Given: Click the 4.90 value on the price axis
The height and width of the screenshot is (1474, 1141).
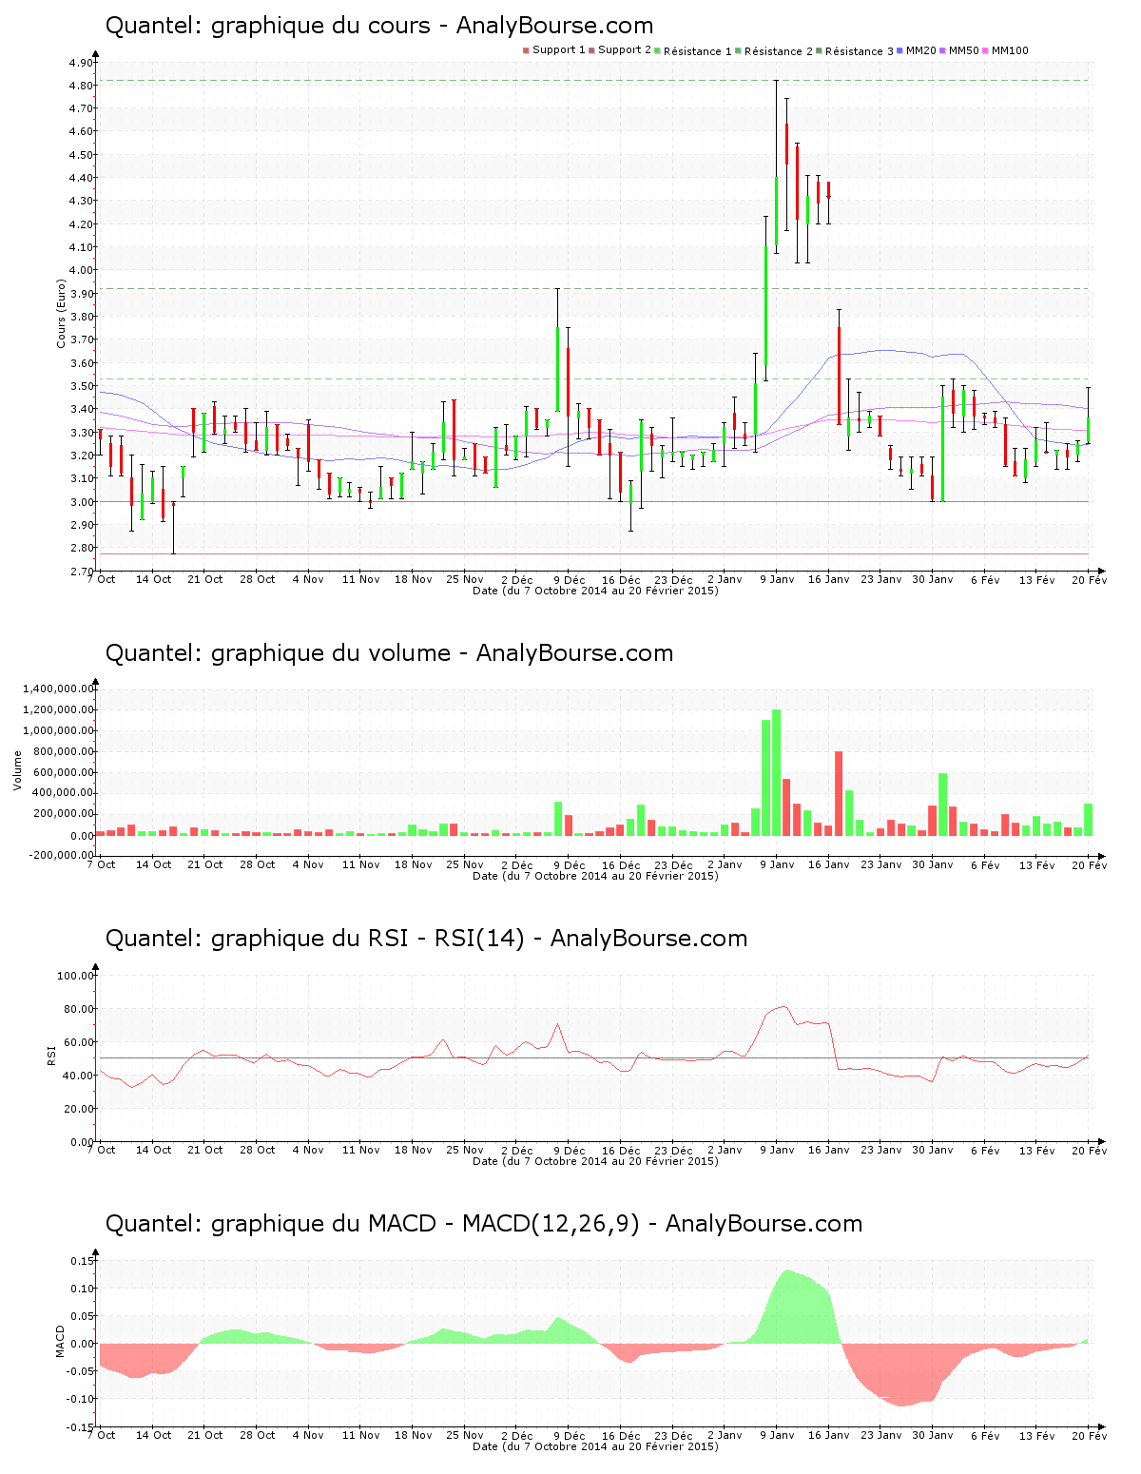Looking at the screenshot, I should tap(81, 63).
